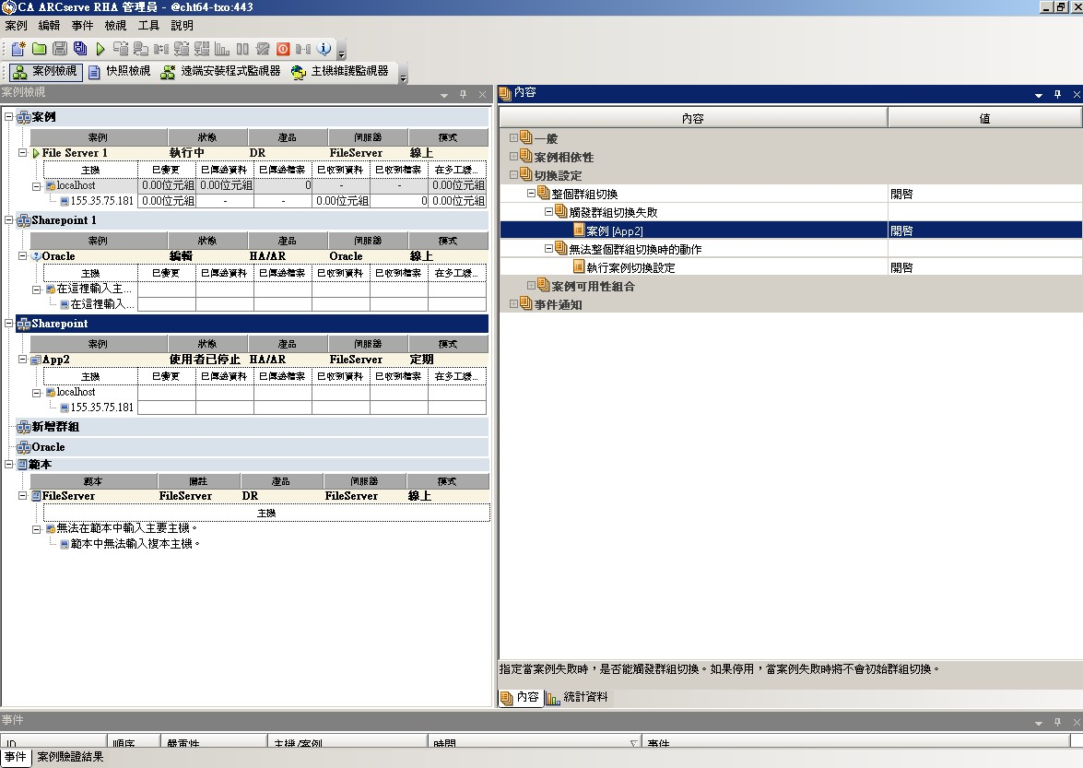Open the 檢視 menu
The height and width of the screenshot is (768, 1083).
(115, 26)
